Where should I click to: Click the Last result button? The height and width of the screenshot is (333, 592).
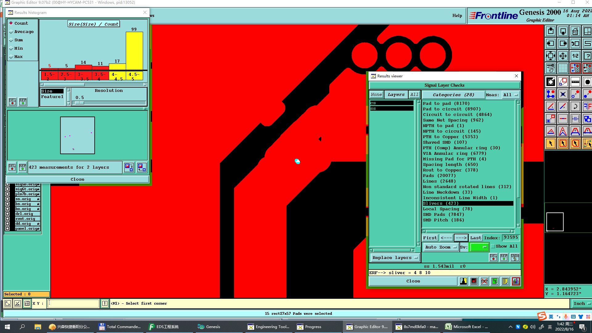click(x=475, y=238)
